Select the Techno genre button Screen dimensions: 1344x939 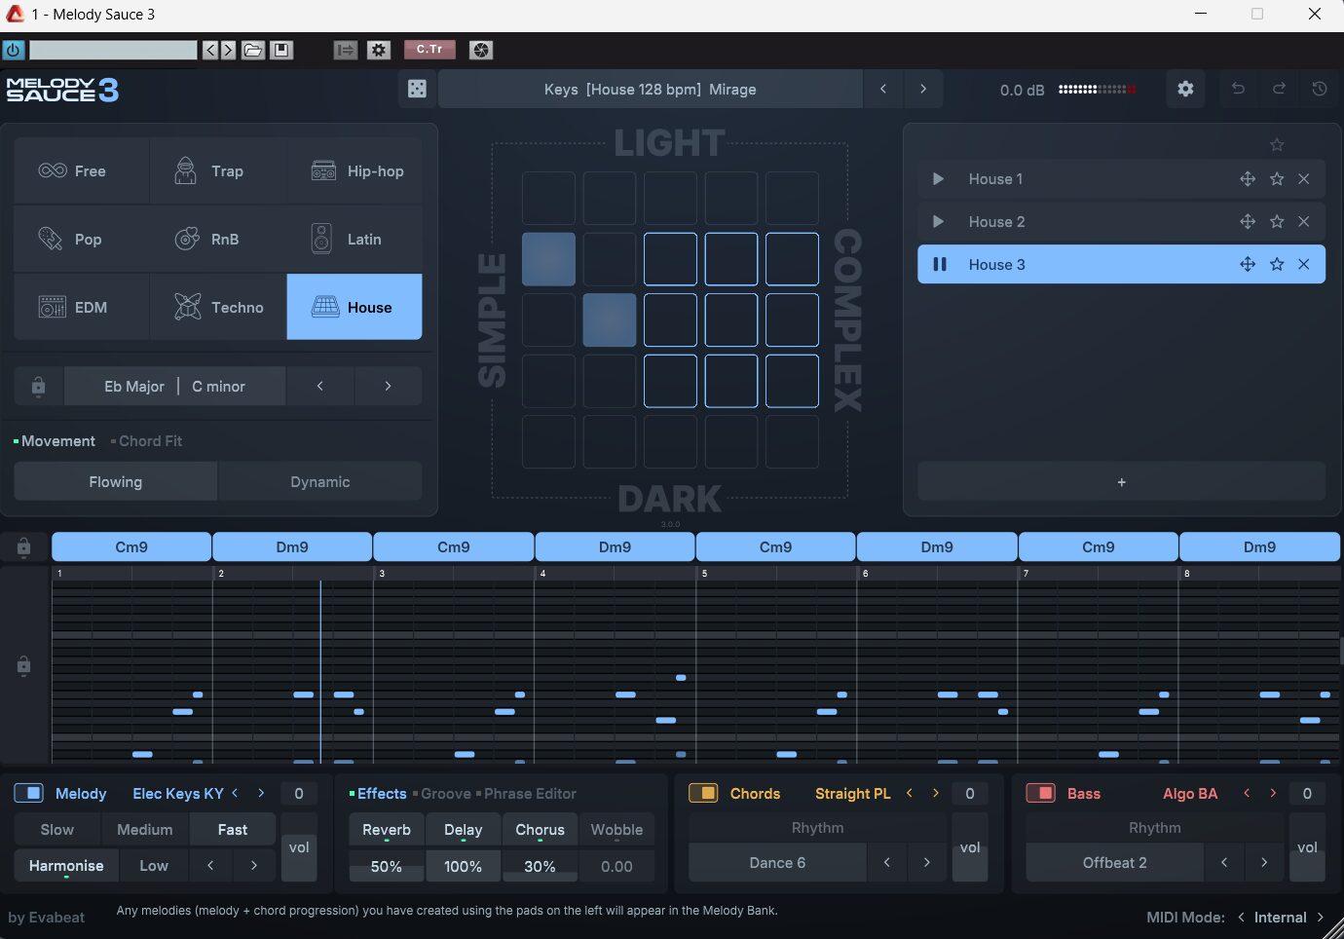tap(218, 308)
